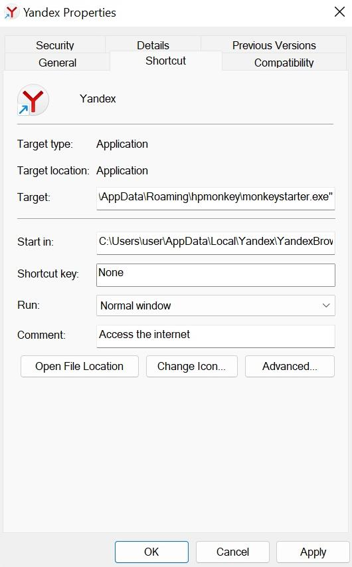Focus the Start in text field
The height and width of the screenshot is (567, 352).
coord(216,243)
